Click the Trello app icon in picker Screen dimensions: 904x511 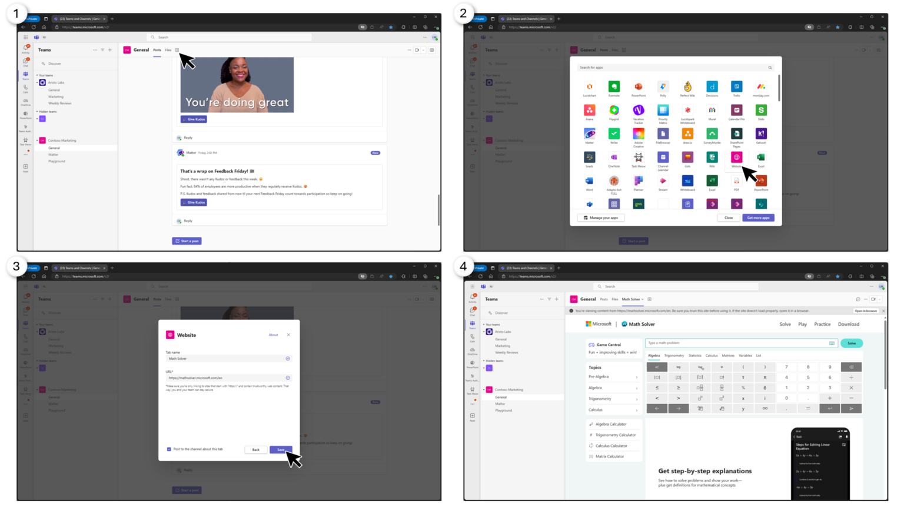click(736, 87)
